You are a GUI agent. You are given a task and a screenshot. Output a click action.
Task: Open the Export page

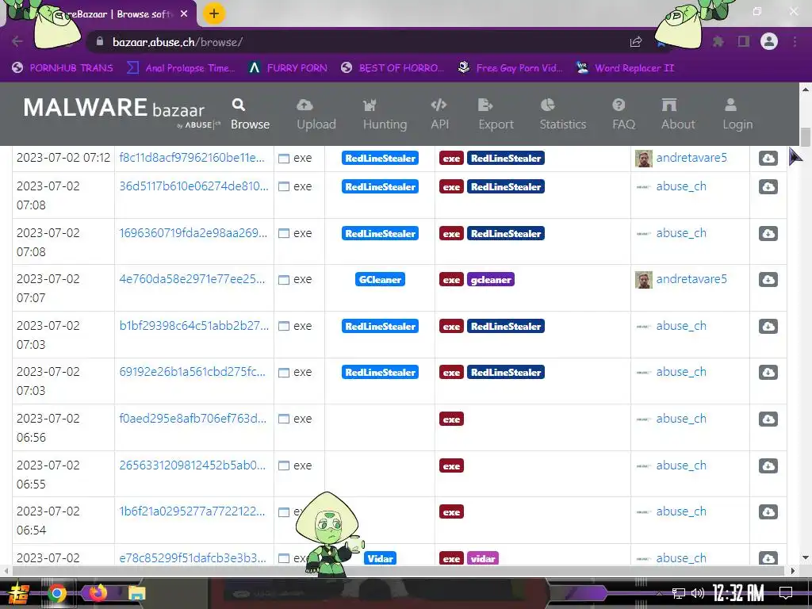tap(496, 114)
